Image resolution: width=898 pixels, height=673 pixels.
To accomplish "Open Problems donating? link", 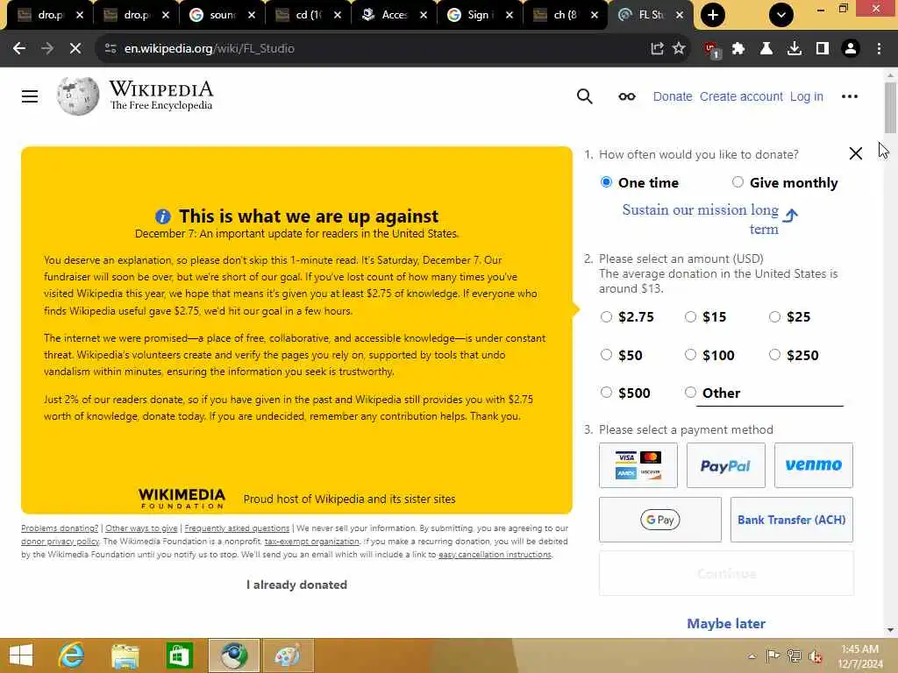I will click(60, 528).
